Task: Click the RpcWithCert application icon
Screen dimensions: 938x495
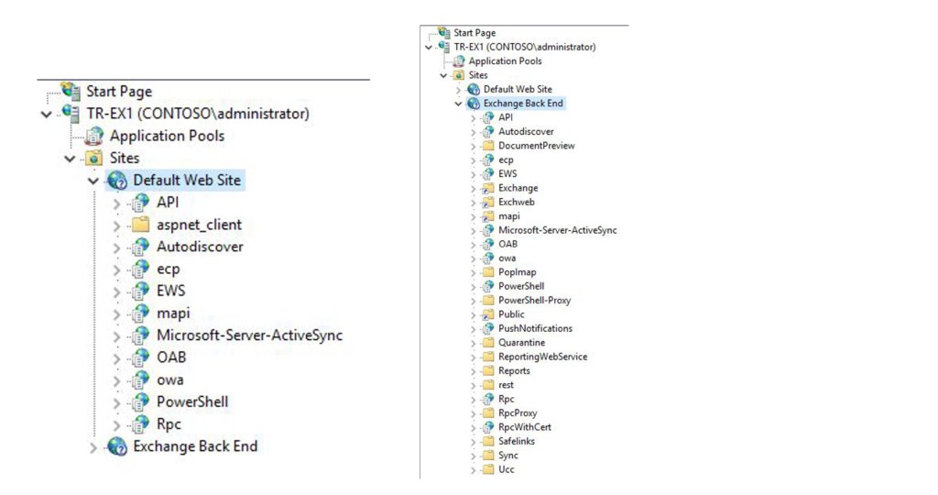Action: tap(487, 427)
